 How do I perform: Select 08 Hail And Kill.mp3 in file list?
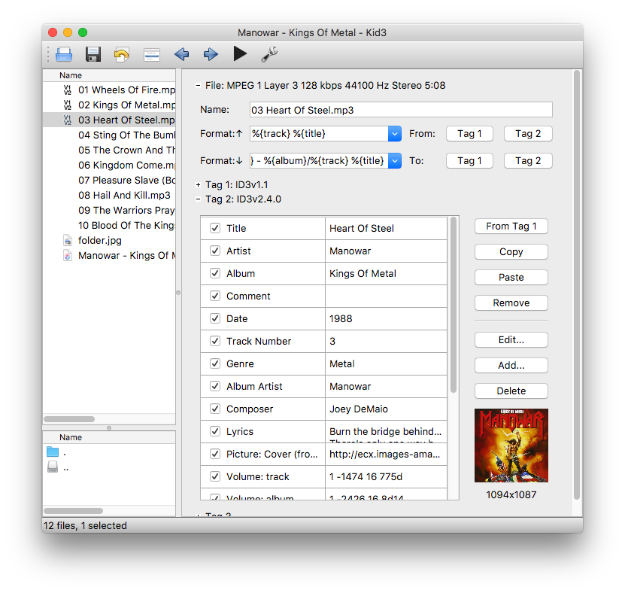pyautogui.click(x=124, y=195)
